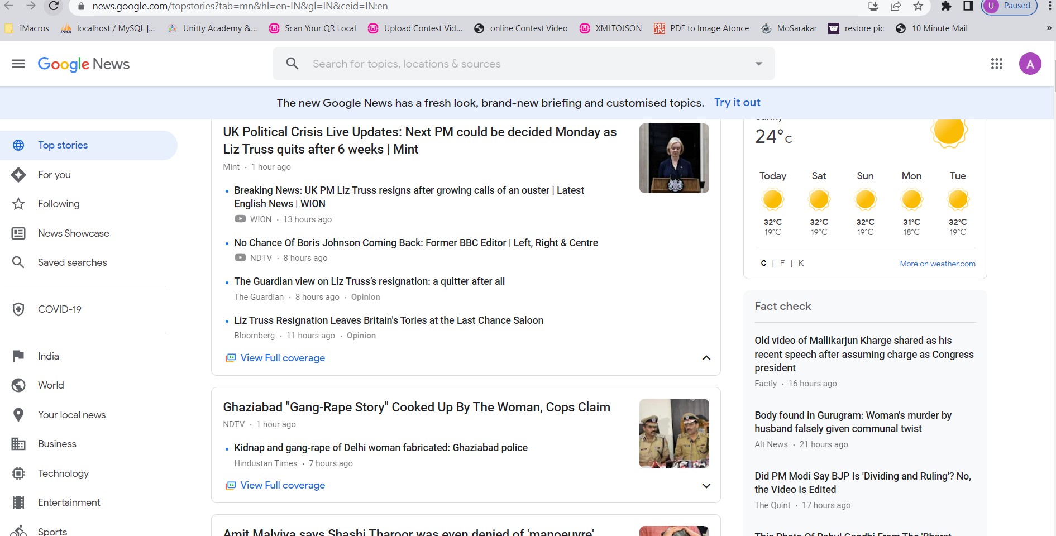This screenshot has width=1056, height=536.
Task: Select Celsius temperature unit
Action: pyautogui.click(x=763, y=263)
